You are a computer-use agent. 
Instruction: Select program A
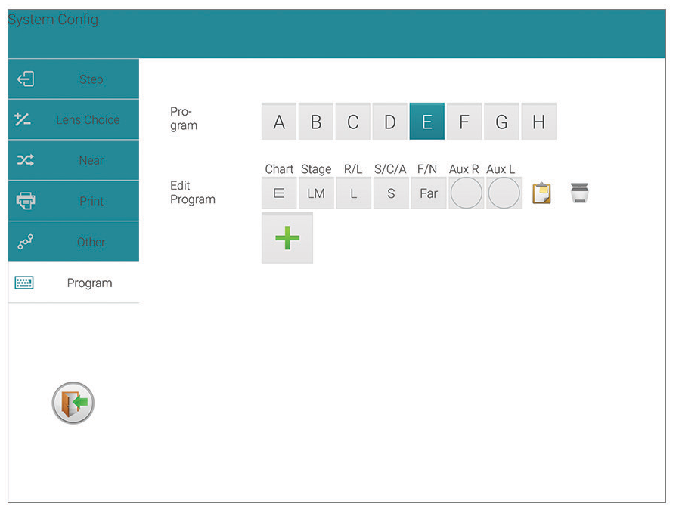(x=279, y=122)
